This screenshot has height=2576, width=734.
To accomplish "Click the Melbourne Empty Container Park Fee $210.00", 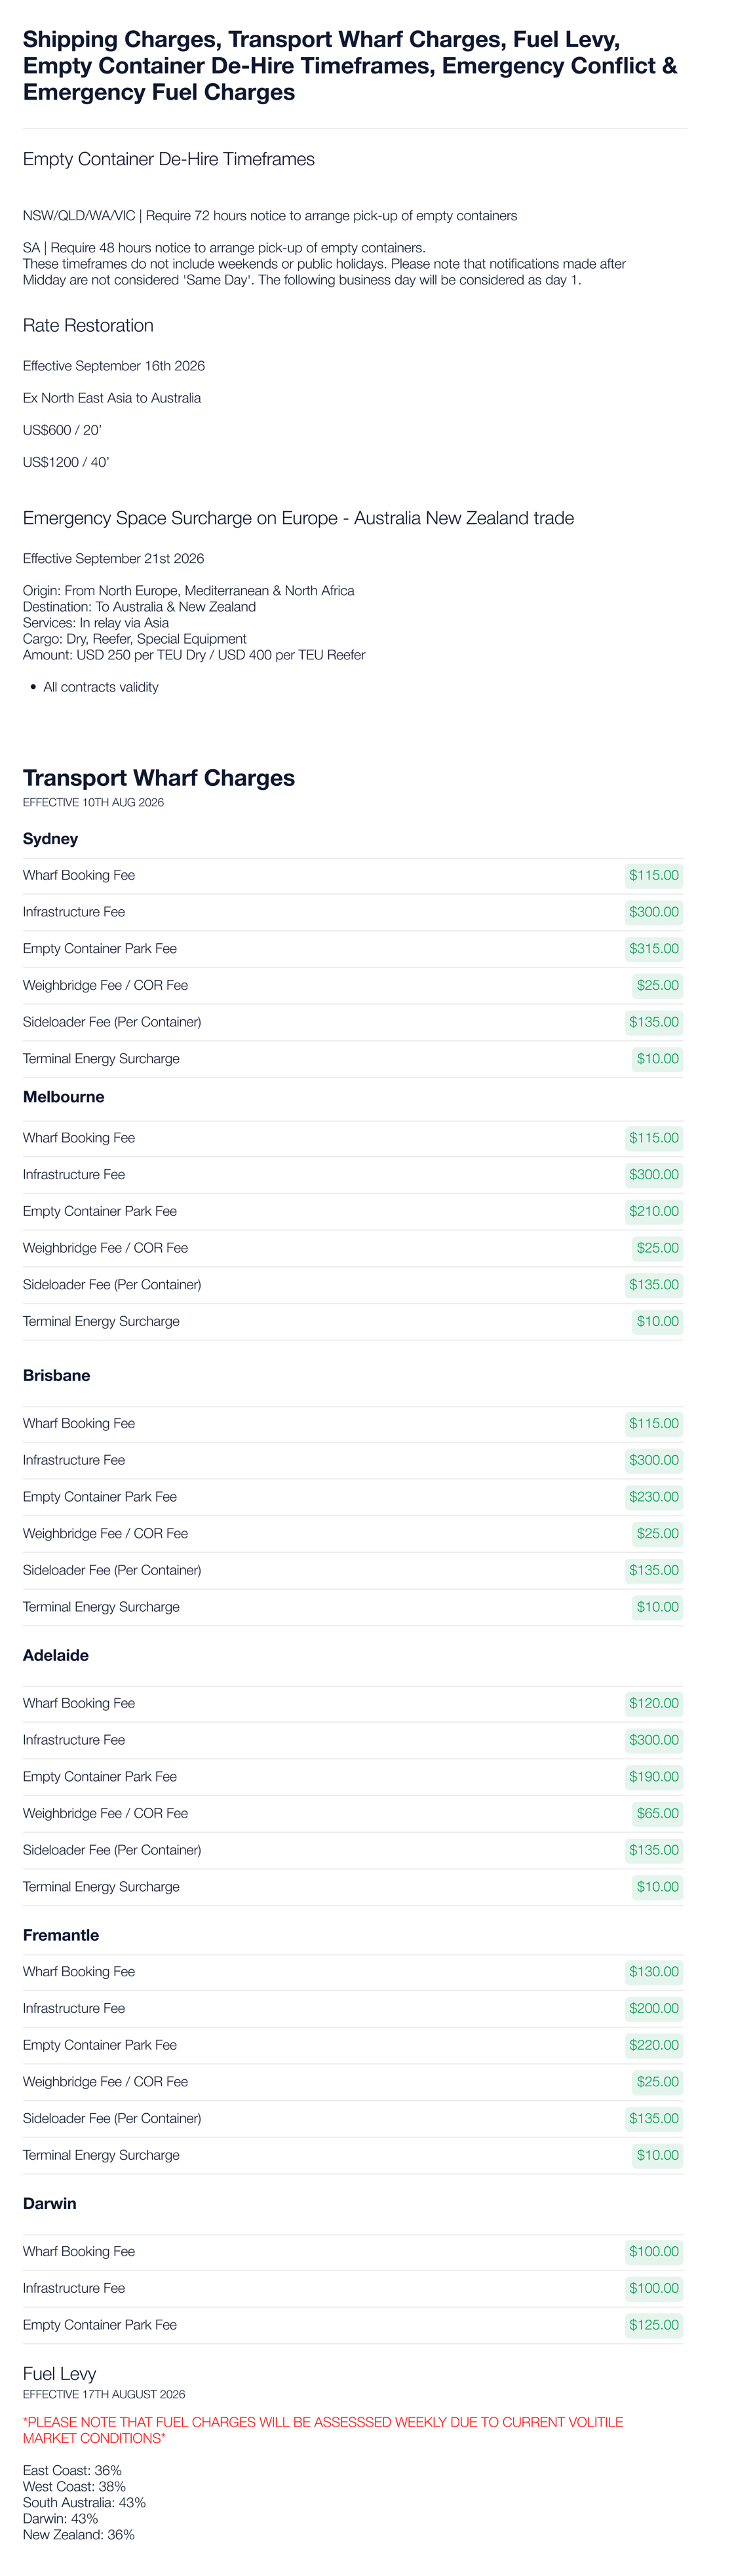I will click(x=653, y=1211).
